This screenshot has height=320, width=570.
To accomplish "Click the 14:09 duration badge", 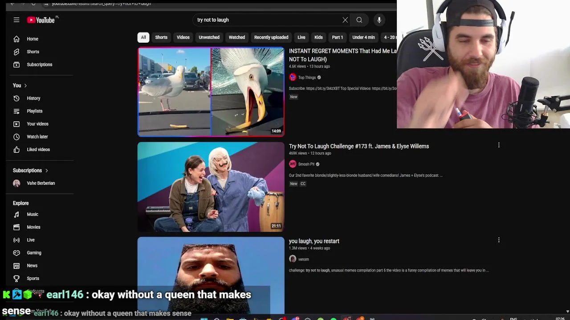I will point(276,131).
